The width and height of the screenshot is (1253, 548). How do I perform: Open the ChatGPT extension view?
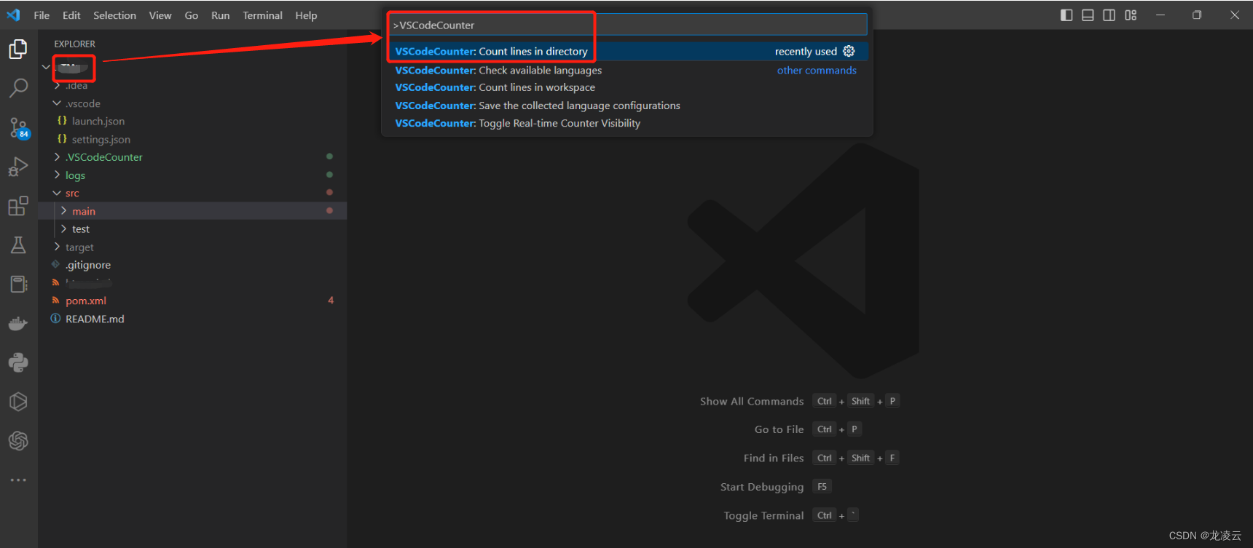point(18,441)
